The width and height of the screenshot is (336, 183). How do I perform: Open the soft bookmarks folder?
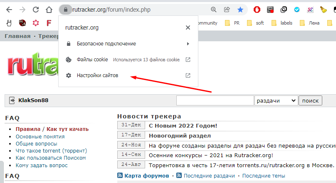click(x=255, y=23)
